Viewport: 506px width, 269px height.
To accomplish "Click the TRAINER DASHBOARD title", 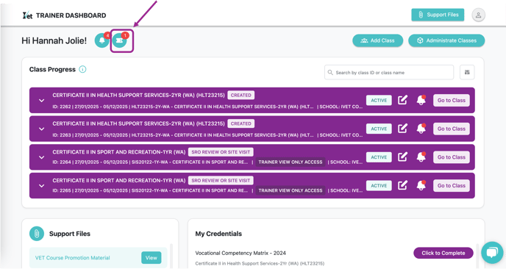I will coord(71,15).
